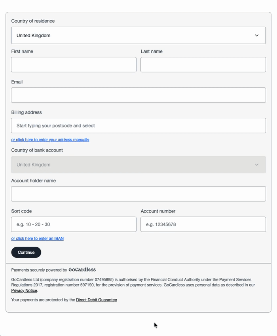Click the chevron in Country of bank account
The height and width of the screenshot is (336, 277).
click(257, 165)
